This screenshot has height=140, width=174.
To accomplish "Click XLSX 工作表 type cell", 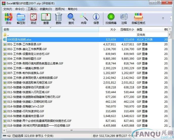I will pyautogui.click(x=145, y=39).
